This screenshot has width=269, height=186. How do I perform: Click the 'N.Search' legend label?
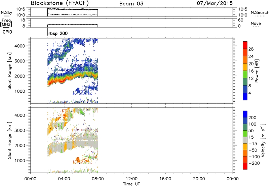(x=260, y=12)
